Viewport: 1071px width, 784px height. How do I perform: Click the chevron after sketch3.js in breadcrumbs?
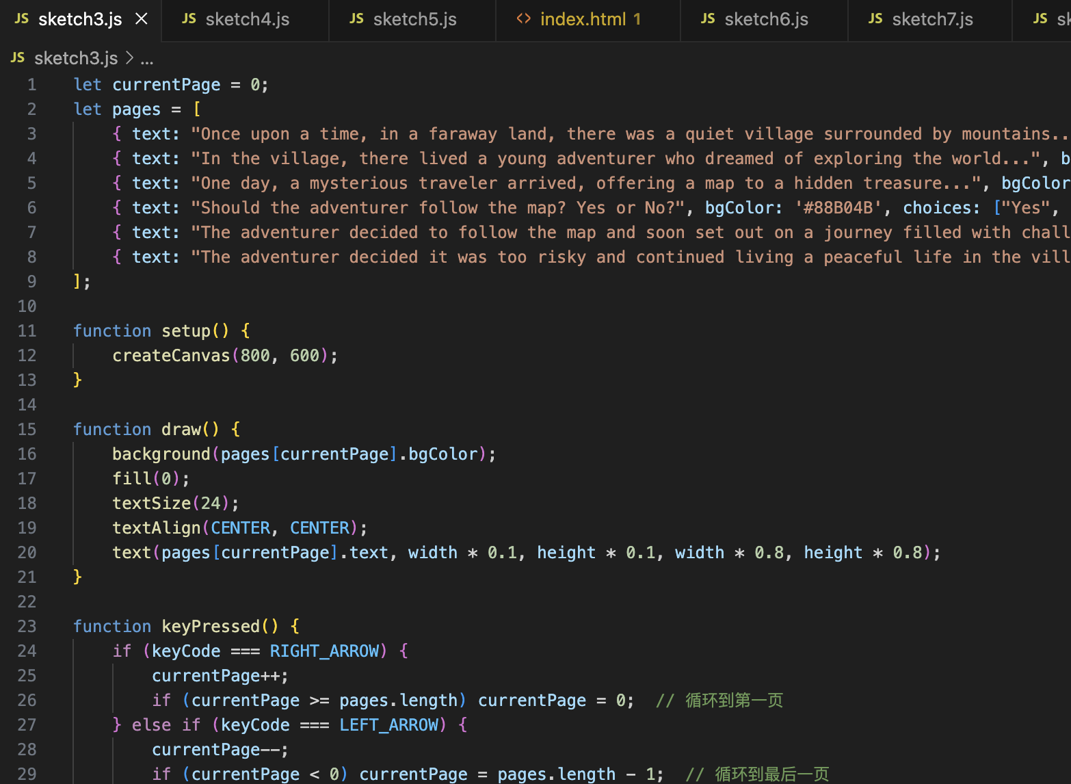coord(129,58)
